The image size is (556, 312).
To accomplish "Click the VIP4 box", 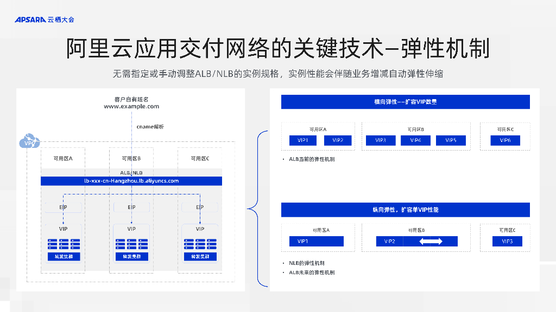I will click(x=415, y=140).
